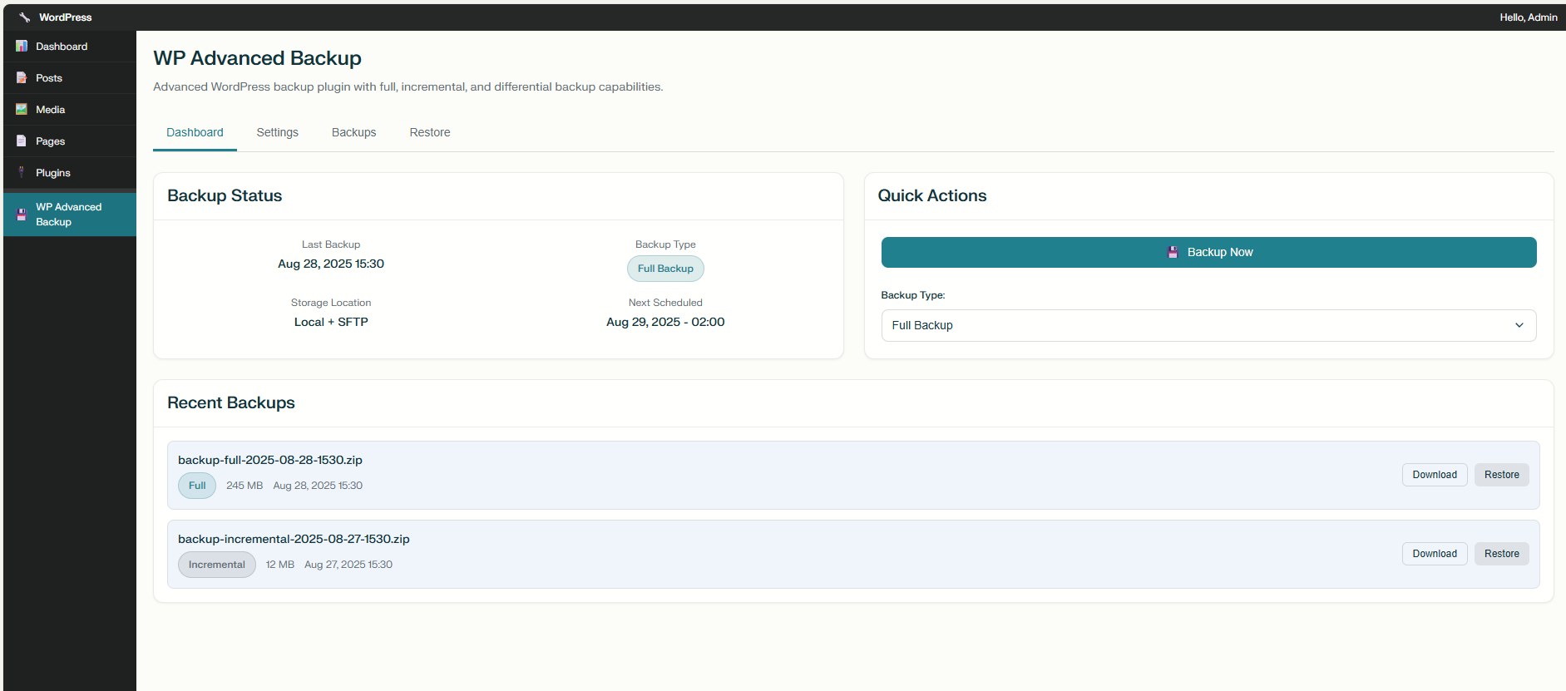Screen dimensions: 1566x691
Task: Click the Recent Backups heading
Action: coord(231,402)
